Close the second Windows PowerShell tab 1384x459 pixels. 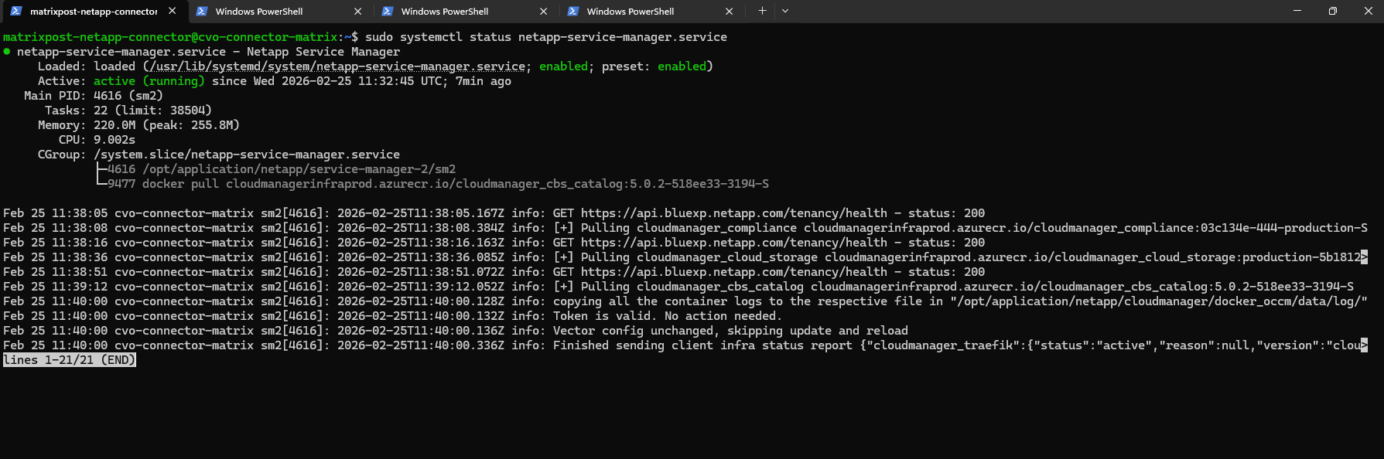[357, 11]
